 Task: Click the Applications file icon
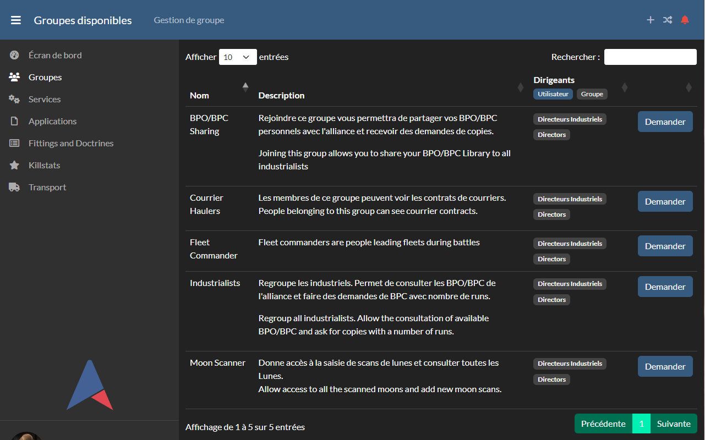tap(14, 121)
